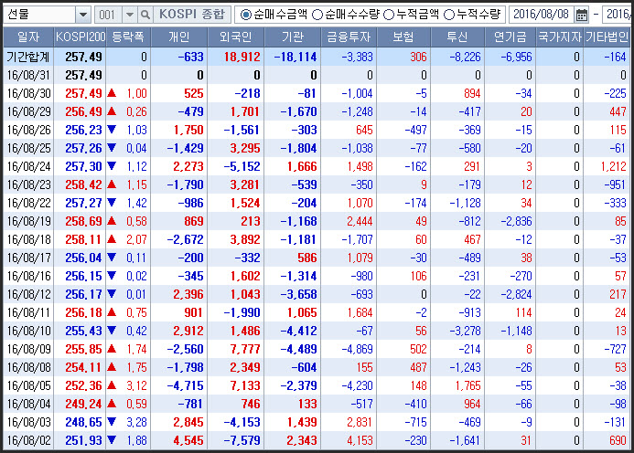Click the 16/08/26 date cell
634x453 pixels.
click(28, 130)
